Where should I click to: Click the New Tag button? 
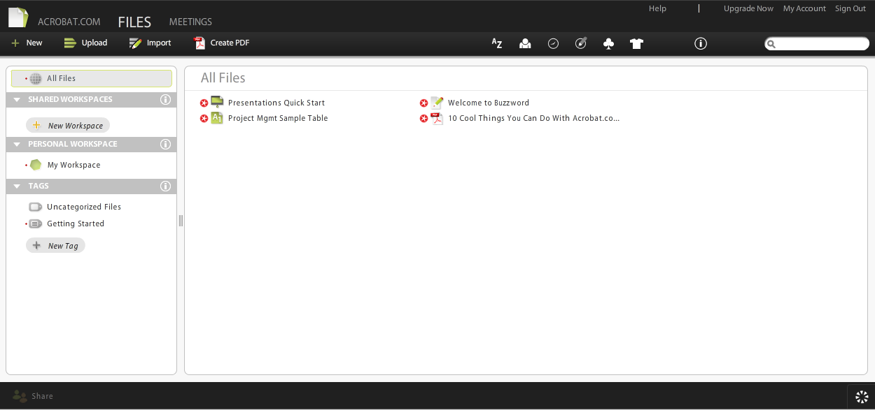(x=55, y=246)
